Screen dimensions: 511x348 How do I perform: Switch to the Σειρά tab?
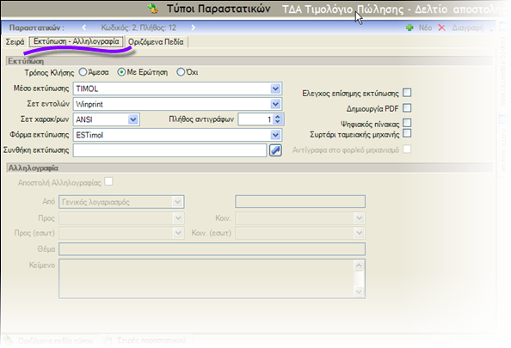coord(15,42)
